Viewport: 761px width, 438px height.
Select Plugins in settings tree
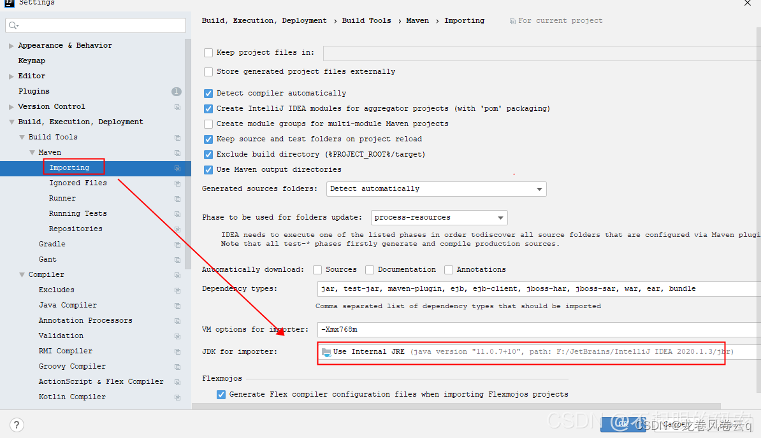click(34, 91)
